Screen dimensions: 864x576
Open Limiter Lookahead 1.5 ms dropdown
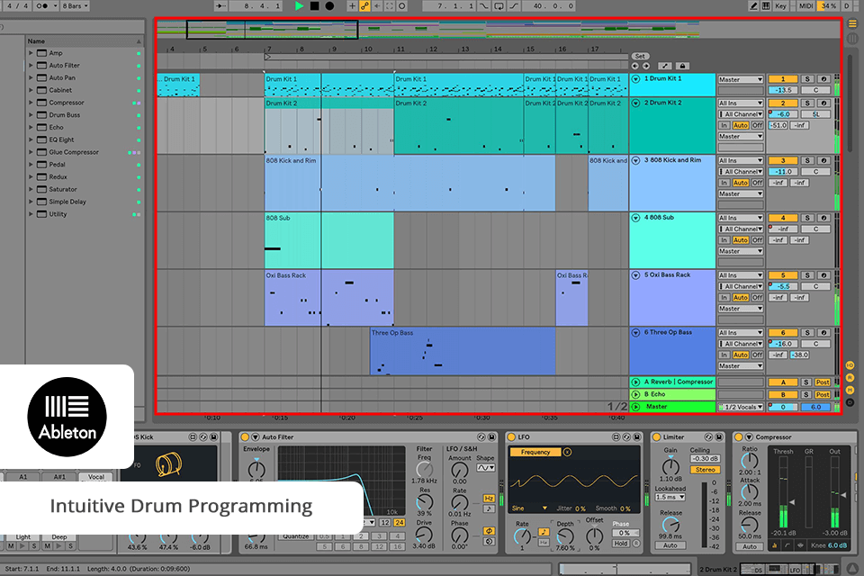[x=670, y=497]
